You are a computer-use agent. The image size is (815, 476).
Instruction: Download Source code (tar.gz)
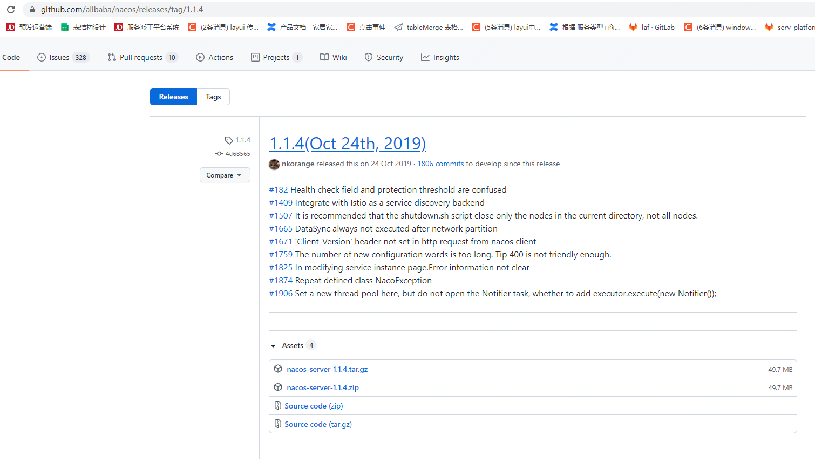tap(318, 424)
